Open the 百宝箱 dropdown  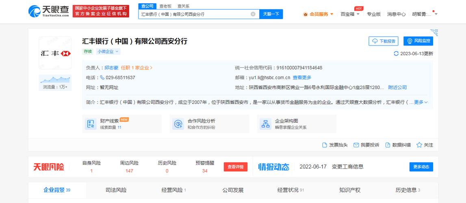coord(350,14)
